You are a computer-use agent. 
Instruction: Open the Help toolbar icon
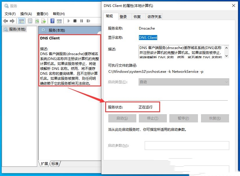coord(52,21)
